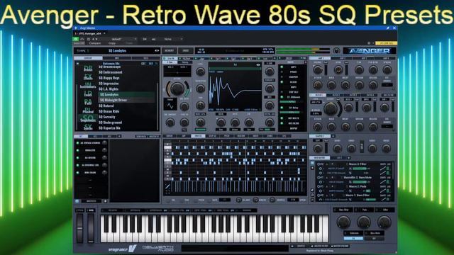The width and height of the screenshot is (454, 255).
Task: Toggle the SHAPER1 routing LED
Action: pyautogui.click(x=282, y=77)
